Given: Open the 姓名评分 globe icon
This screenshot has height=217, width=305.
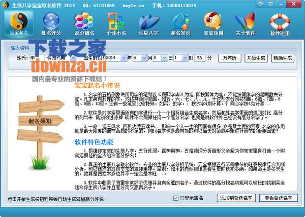Looking at the screenshot, I should [x=51, y=24].
